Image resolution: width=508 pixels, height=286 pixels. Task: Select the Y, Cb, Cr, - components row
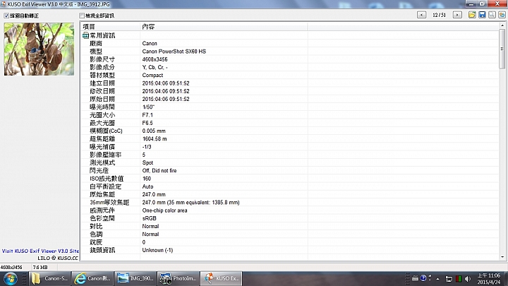290,67
